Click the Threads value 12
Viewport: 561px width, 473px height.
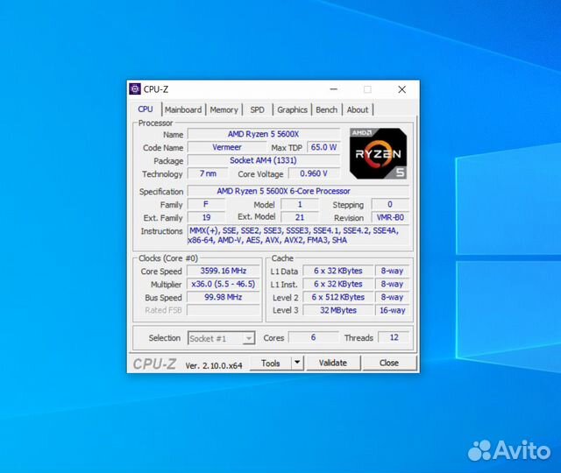click(x=394, y=337)
